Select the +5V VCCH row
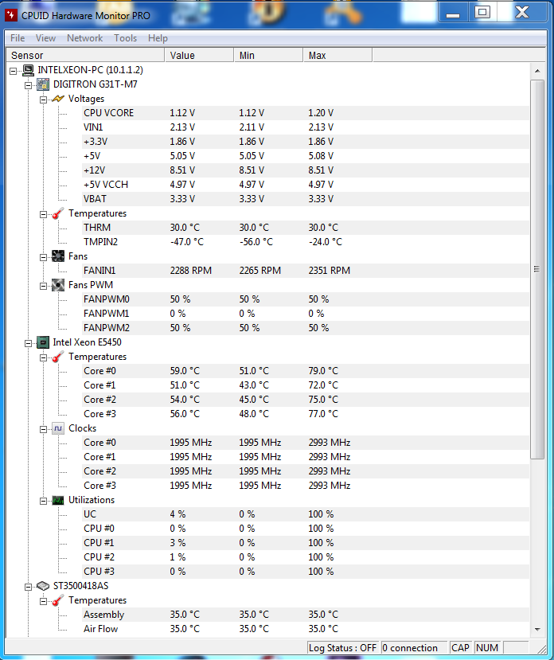The width and height of the screenshot is (554, 660). [305, 185]
